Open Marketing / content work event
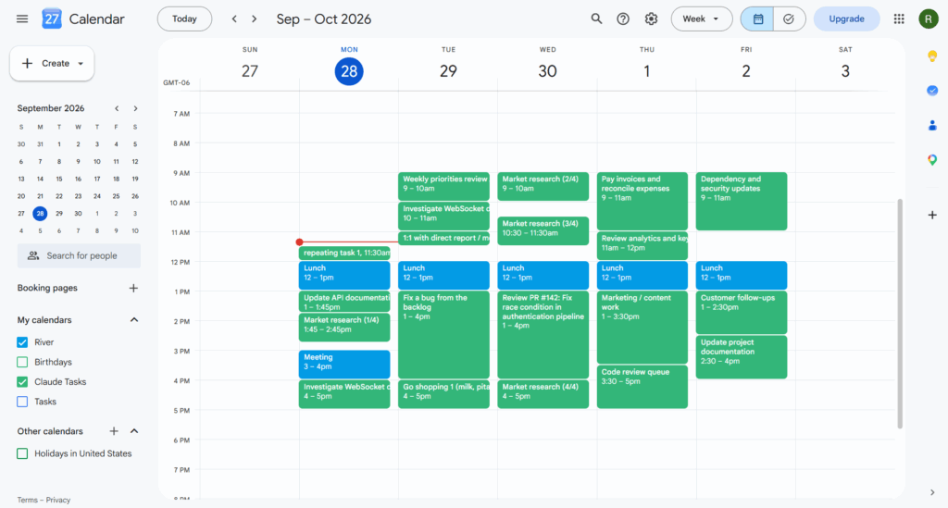Viewport: 948px width, 508px height. pos(642,328)
